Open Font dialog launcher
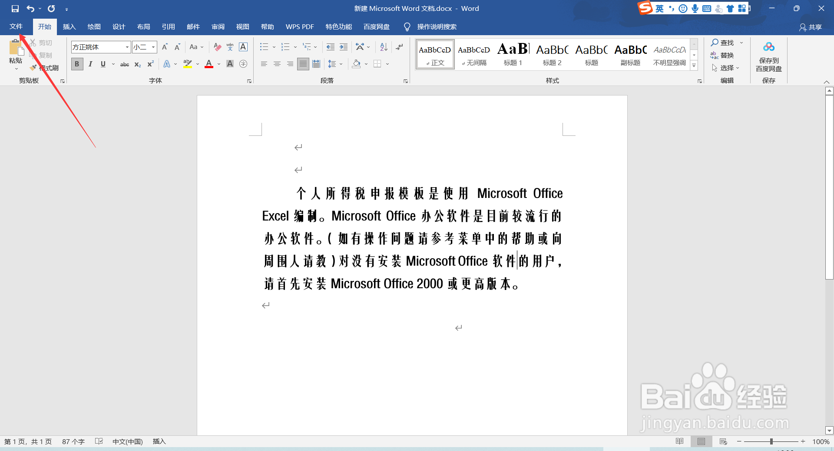834x451 pixels. point(249,81)
